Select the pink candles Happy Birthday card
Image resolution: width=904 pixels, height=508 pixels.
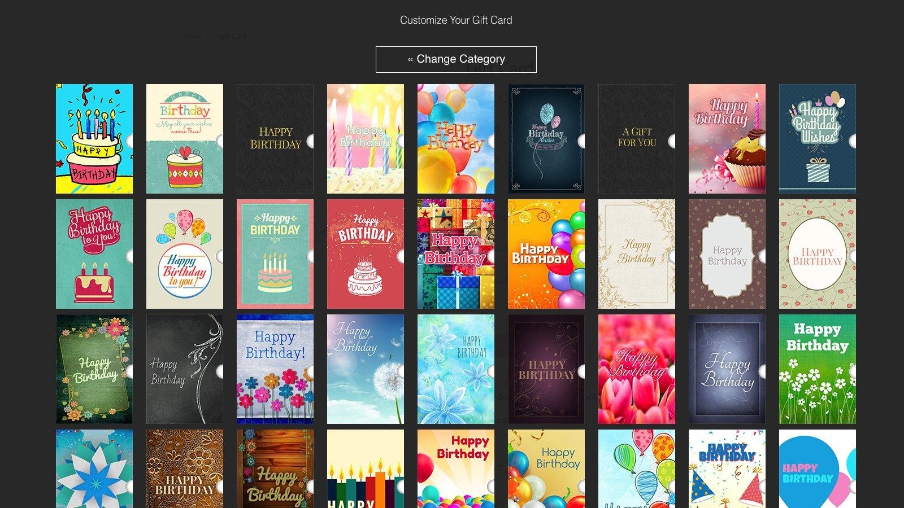tap(365, 139)
